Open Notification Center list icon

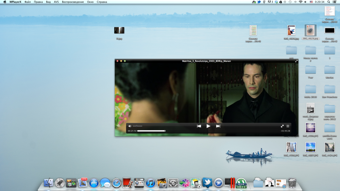click(335, 2)
